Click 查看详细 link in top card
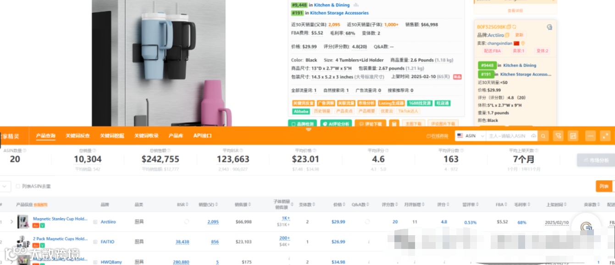Viewport: 615px width, 265px height. pyautogui.click(x=515, y=10)
